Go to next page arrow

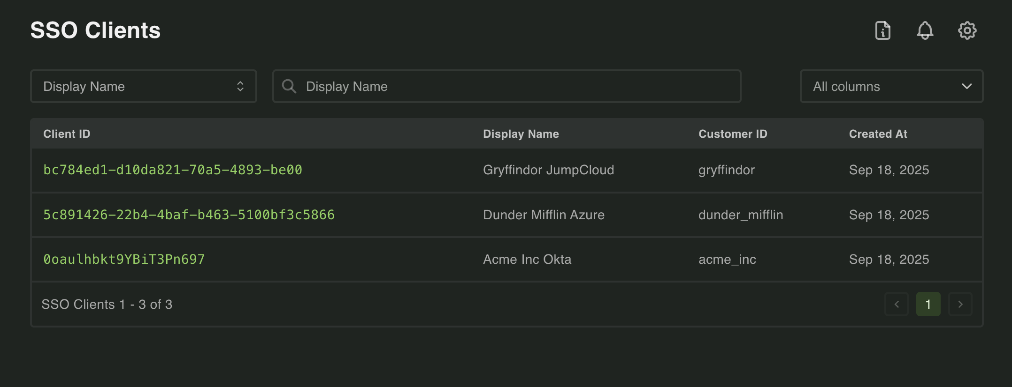click(x=960, y=304)
